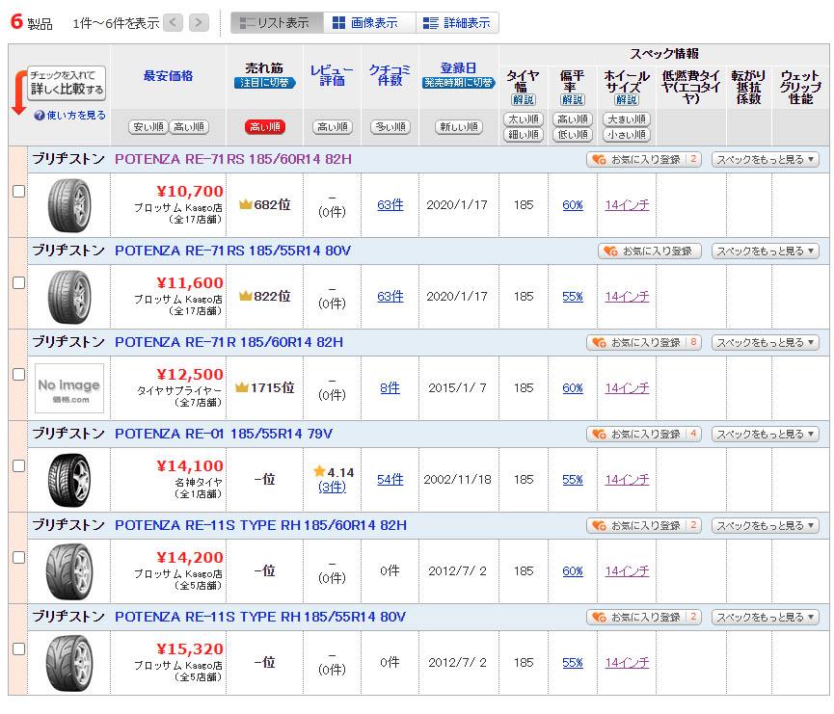Sort tire width by 細い順

[524, 135]
